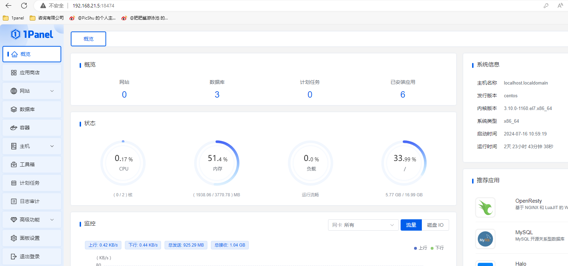
Task: Click the toolbox icon in sidebar
Action: pyautogui.click(x=14, y=164)
